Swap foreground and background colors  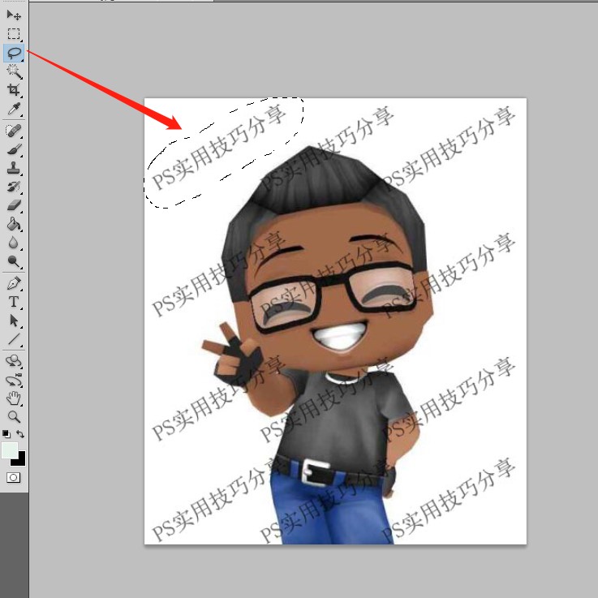click(x=21, y=435)
